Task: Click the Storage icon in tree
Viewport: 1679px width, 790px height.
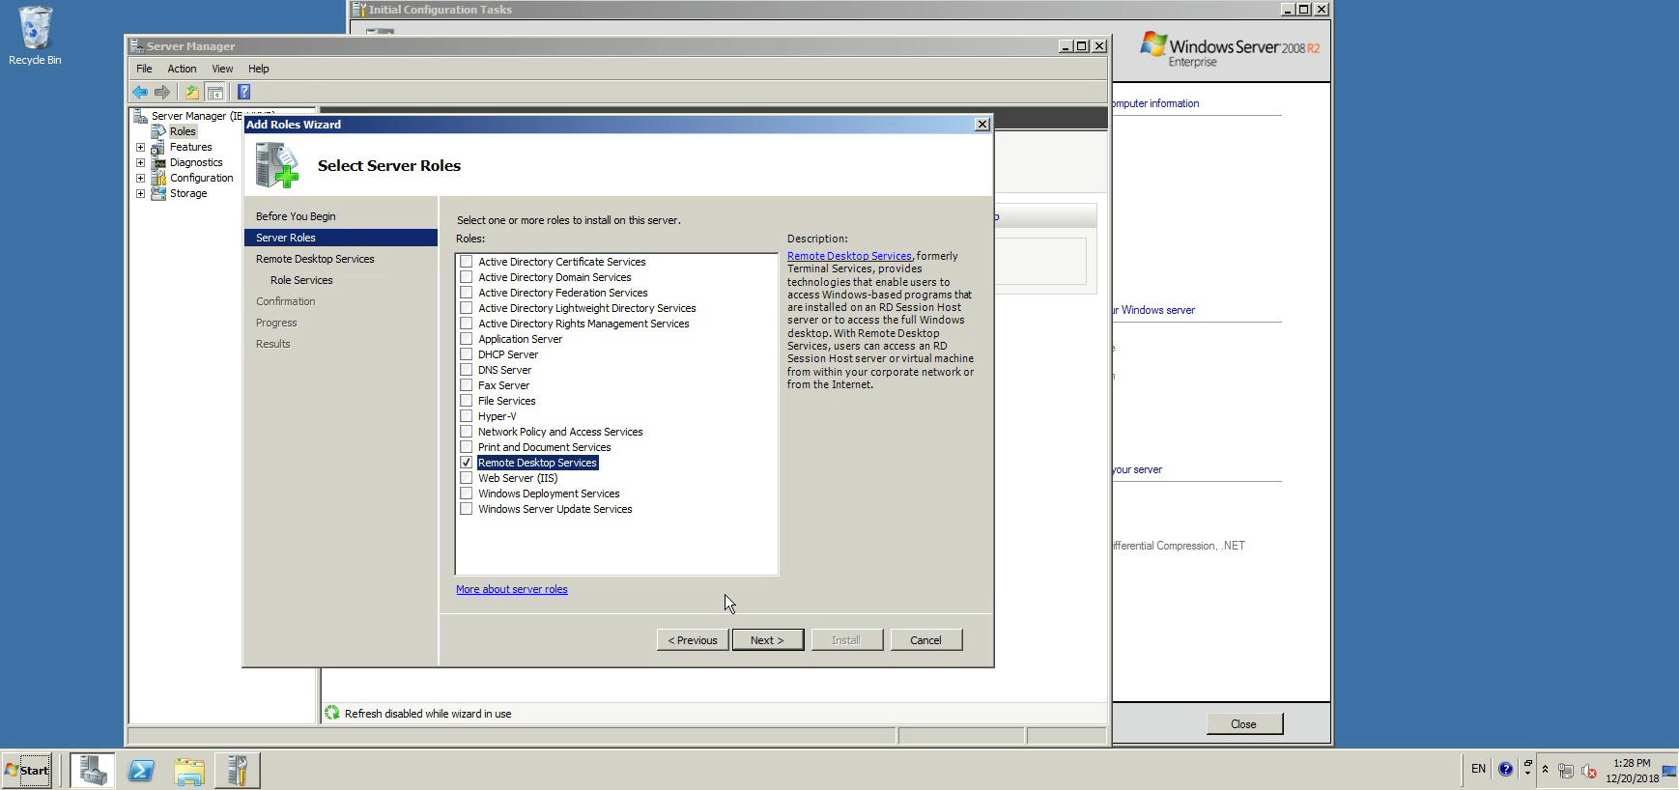Action: [x=158, y=193]
